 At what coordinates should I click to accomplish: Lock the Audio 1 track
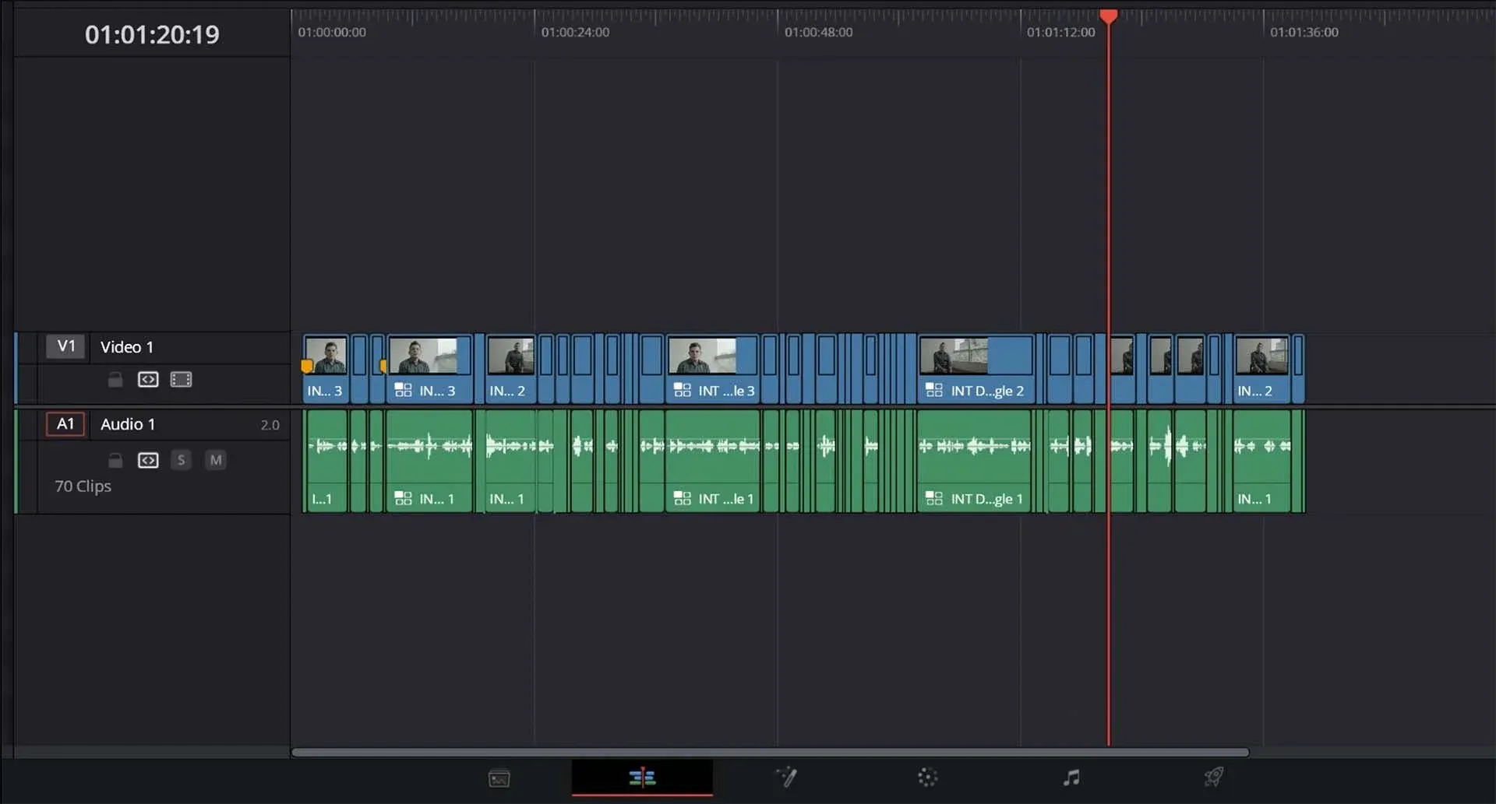tap(115, 460)
